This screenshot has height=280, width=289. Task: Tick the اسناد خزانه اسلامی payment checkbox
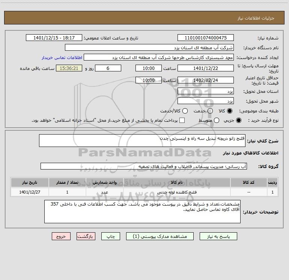(182, 120)
